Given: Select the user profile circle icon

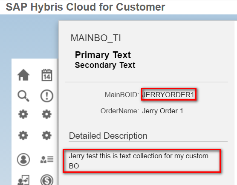Looking at the screenshot, I should point(23,160).
